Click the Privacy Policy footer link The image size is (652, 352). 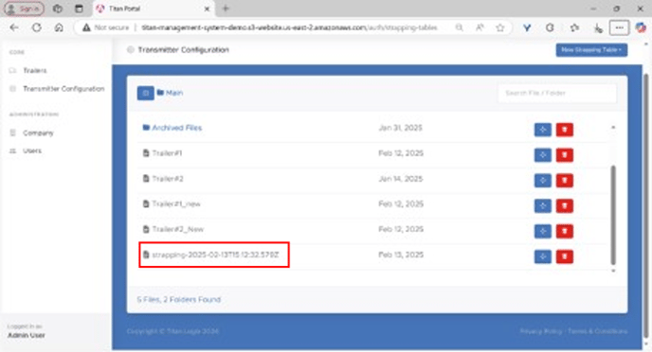[x=540, y=331]
